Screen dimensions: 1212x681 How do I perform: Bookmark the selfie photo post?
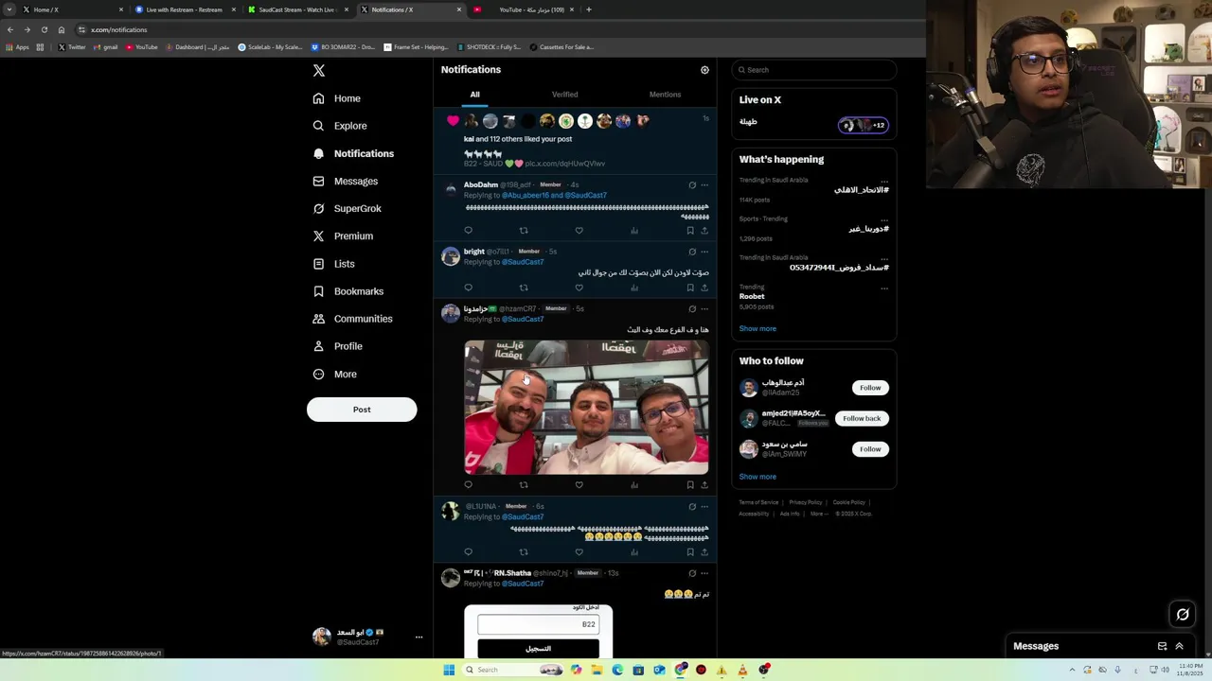coord(690,484)
